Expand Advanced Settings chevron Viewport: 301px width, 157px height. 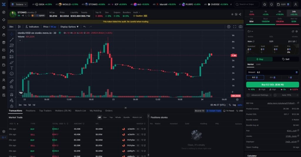pos(270,95)
